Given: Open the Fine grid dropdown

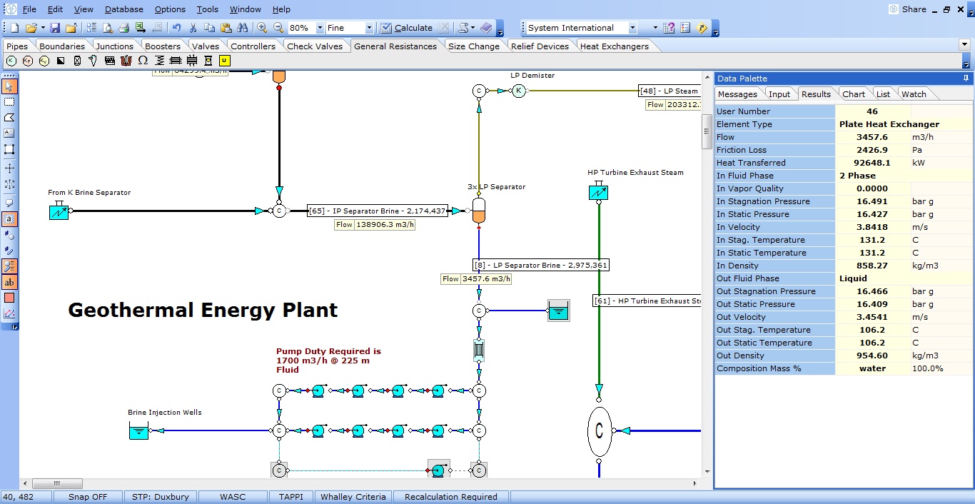Looking at the screenshot, I should click(369, 28).
